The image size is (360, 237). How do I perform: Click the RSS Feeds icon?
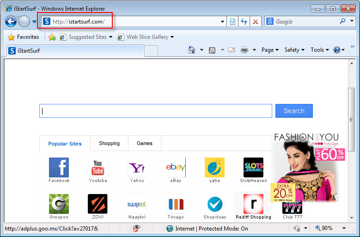tap(212, 50)
